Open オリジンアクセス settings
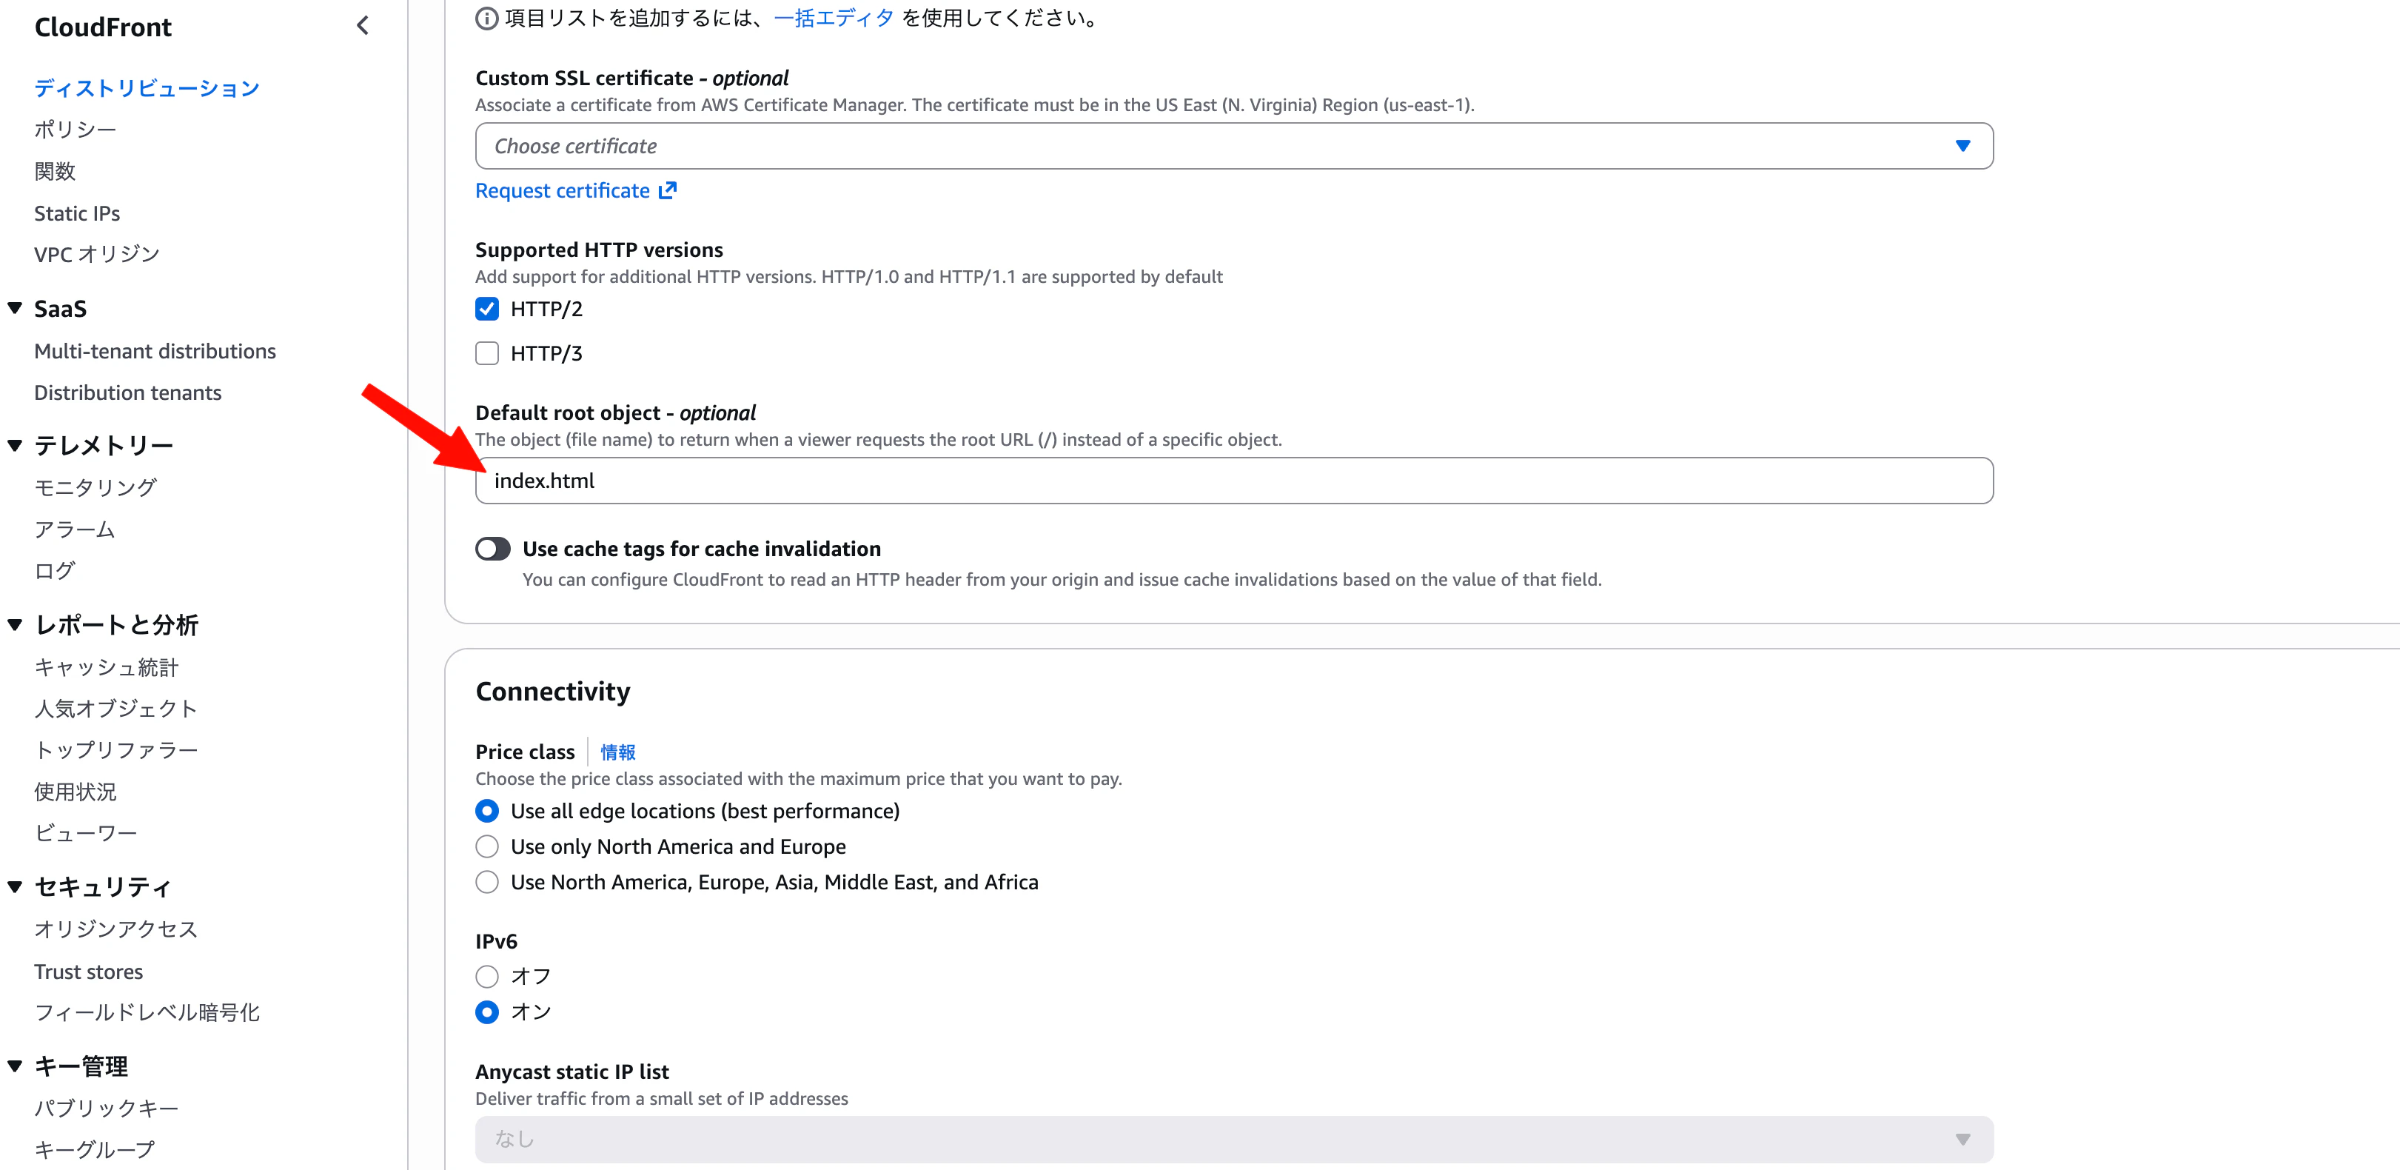2400x1170 pixels. [115, 929]
